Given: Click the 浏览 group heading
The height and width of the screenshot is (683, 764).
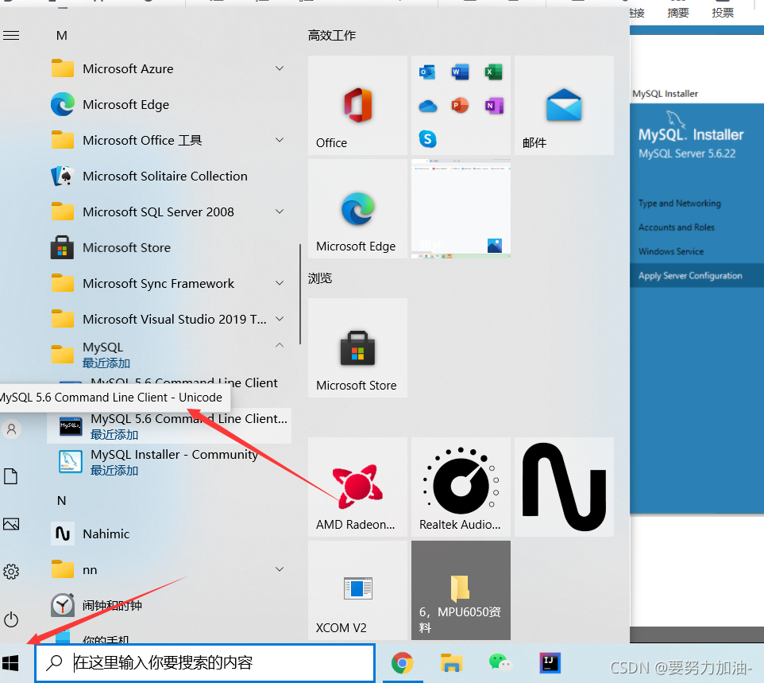Looking at the screenshot, I should pos(320,278).
